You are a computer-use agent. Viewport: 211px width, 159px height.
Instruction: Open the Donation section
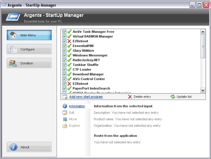29,63
